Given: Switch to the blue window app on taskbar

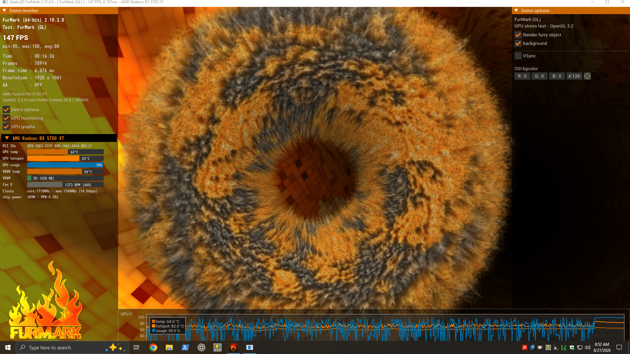Looking at the screenshot, I should [x=249, y=347].
